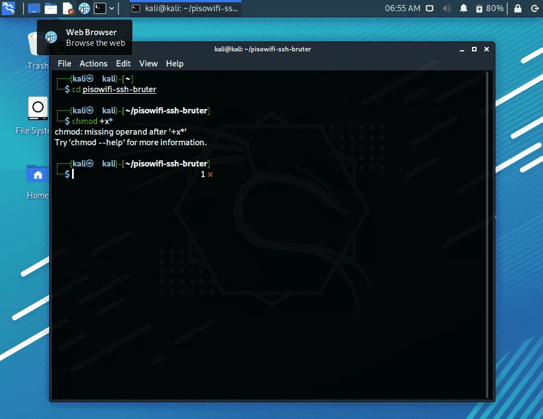Expand the terminal launcher dropdown arrow
Viewport: 543px width, 419px height.
tap(112, 8)
